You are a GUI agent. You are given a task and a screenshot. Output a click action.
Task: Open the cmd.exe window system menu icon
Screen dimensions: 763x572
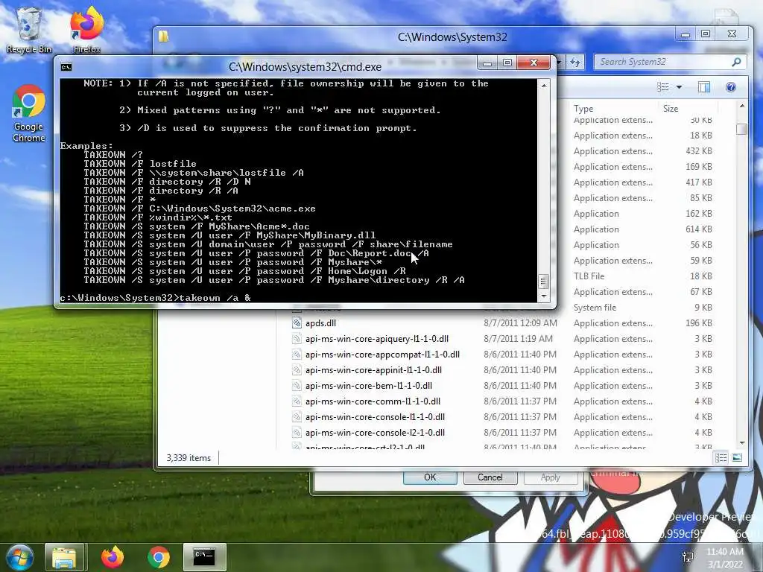coord(66,66)
